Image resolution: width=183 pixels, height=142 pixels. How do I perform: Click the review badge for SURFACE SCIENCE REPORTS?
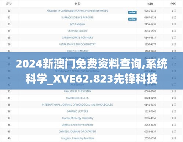(132, 19)
